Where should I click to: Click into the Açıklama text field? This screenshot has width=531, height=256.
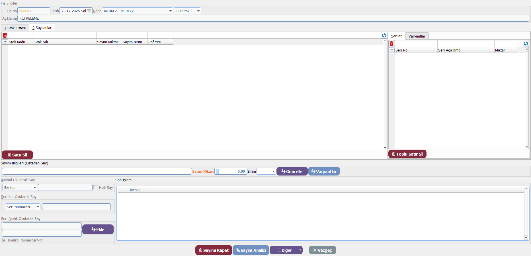point(273,18)
